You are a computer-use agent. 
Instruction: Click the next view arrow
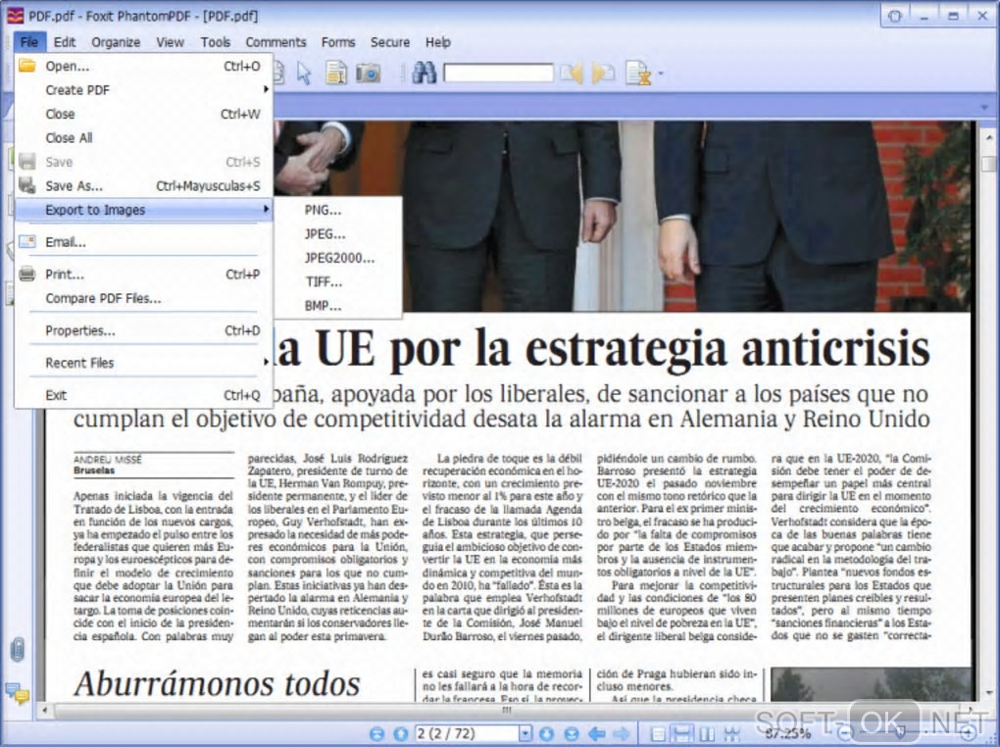(622, 733)
